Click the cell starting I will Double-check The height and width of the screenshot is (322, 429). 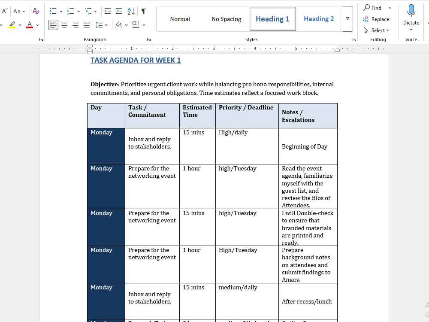click(x=308, y=228)
